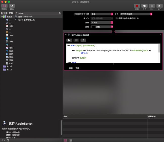Screen dimensions: 164x142
Task: Collapse the 运行 AppleScript action triangle
Action: coord(66,35)
